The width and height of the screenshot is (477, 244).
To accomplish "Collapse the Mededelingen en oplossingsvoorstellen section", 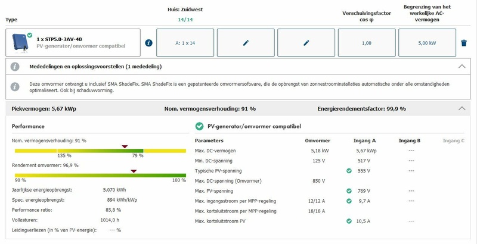I will [461, 67].
